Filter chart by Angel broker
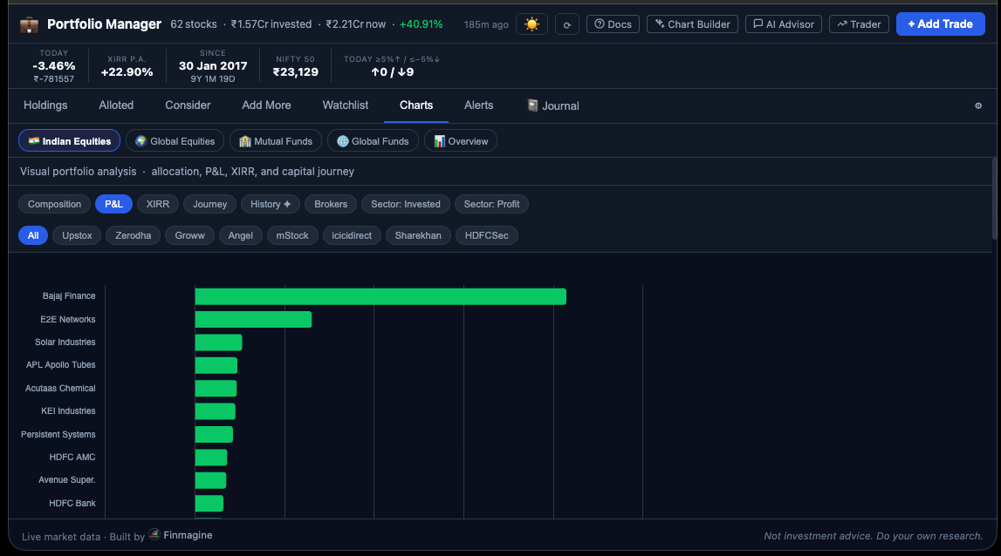Image resolution: width=1001 pixels, height=556 pixels. 241,235
